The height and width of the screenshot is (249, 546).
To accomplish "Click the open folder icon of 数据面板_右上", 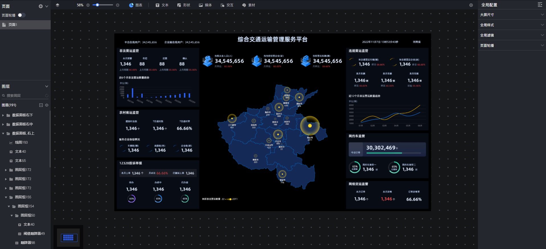I will pyautogui.click(x=8, y=133).
